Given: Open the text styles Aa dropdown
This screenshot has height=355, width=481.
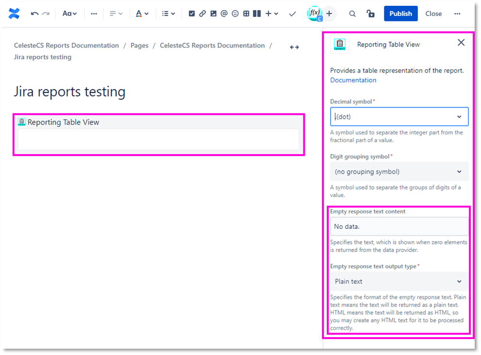Looking at the screenshot, I should 69,14.
